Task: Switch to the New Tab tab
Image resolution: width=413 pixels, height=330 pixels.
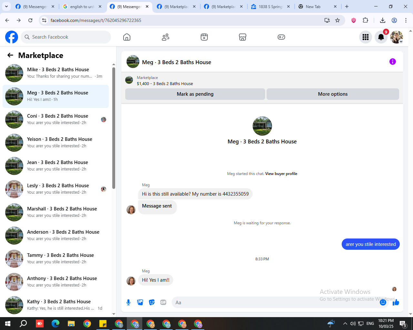Action: (x=317, y=6)
